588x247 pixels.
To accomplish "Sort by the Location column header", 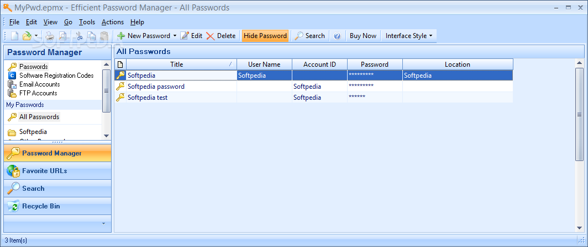I will 458,65.
